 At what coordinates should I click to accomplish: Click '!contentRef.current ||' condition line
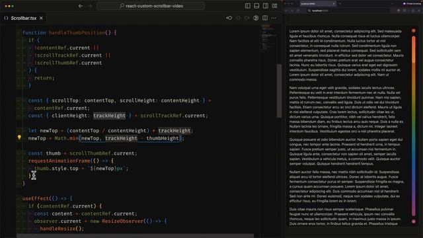tap(66, 48)
